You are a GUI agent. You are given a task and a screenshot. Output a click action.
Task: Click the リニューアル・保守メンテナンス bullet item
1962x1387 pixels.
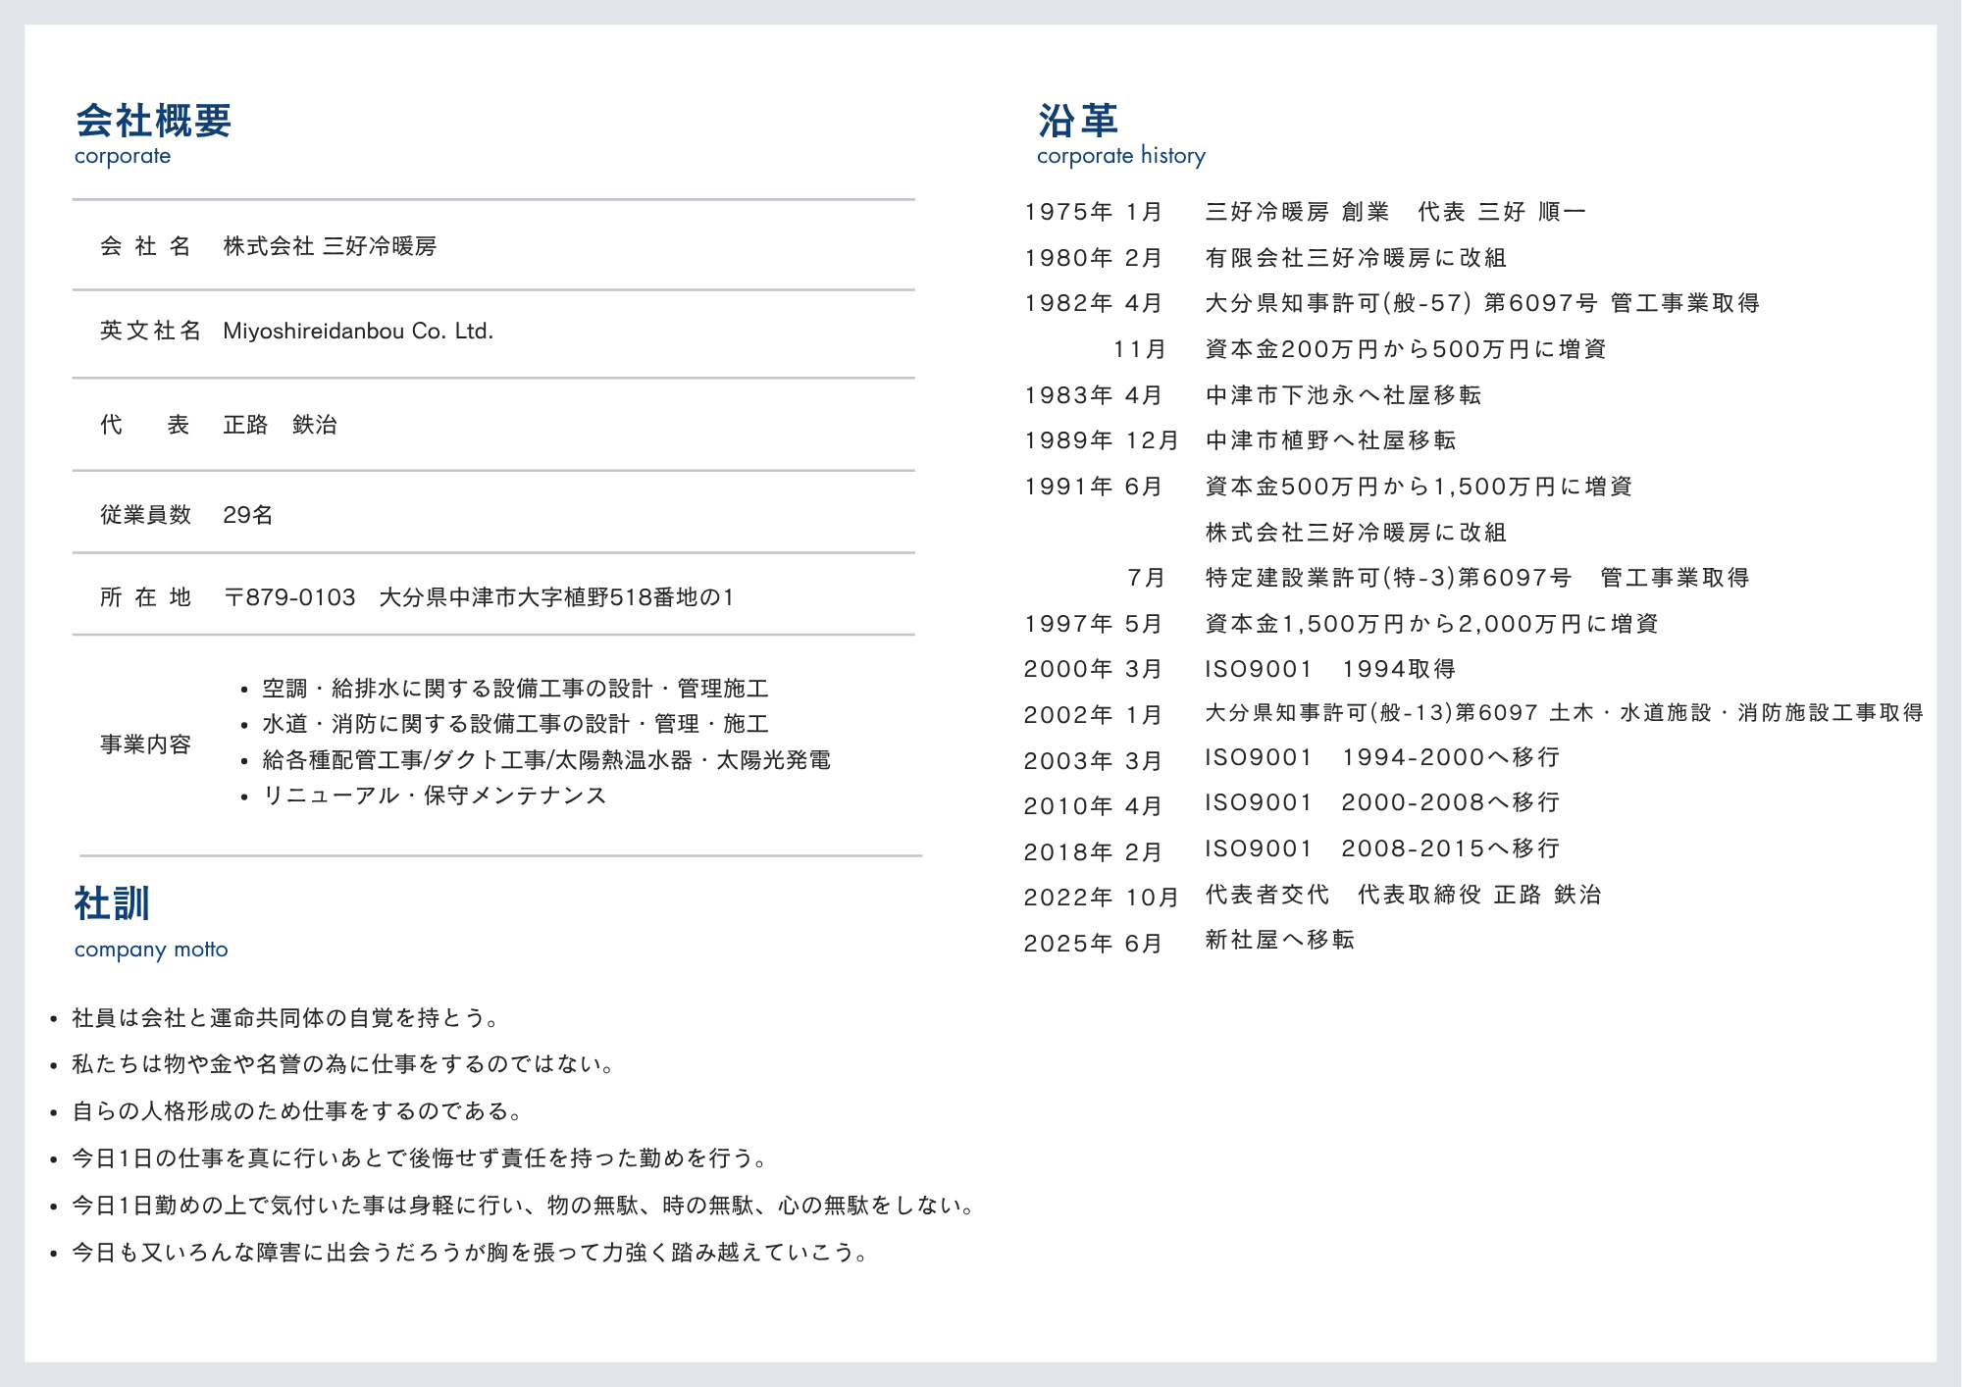click(435, 796)
